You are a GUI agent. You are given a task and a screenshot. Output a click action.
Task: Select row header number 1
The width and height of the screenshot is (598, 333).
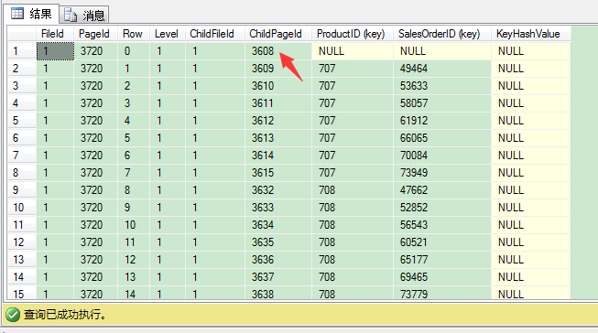(22, 51)
